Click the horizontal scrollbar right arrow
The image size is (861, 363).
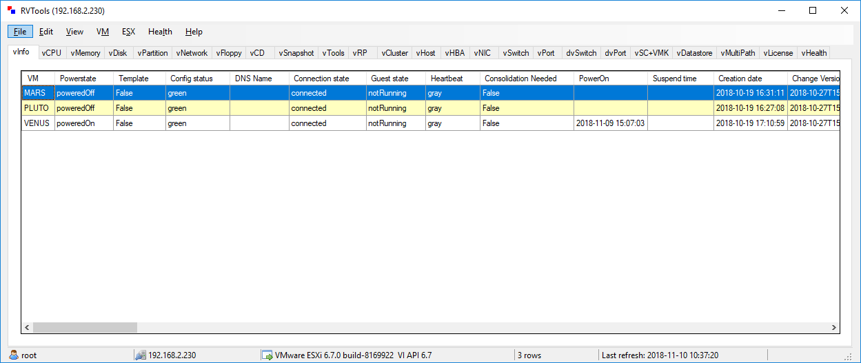(833, 328)
